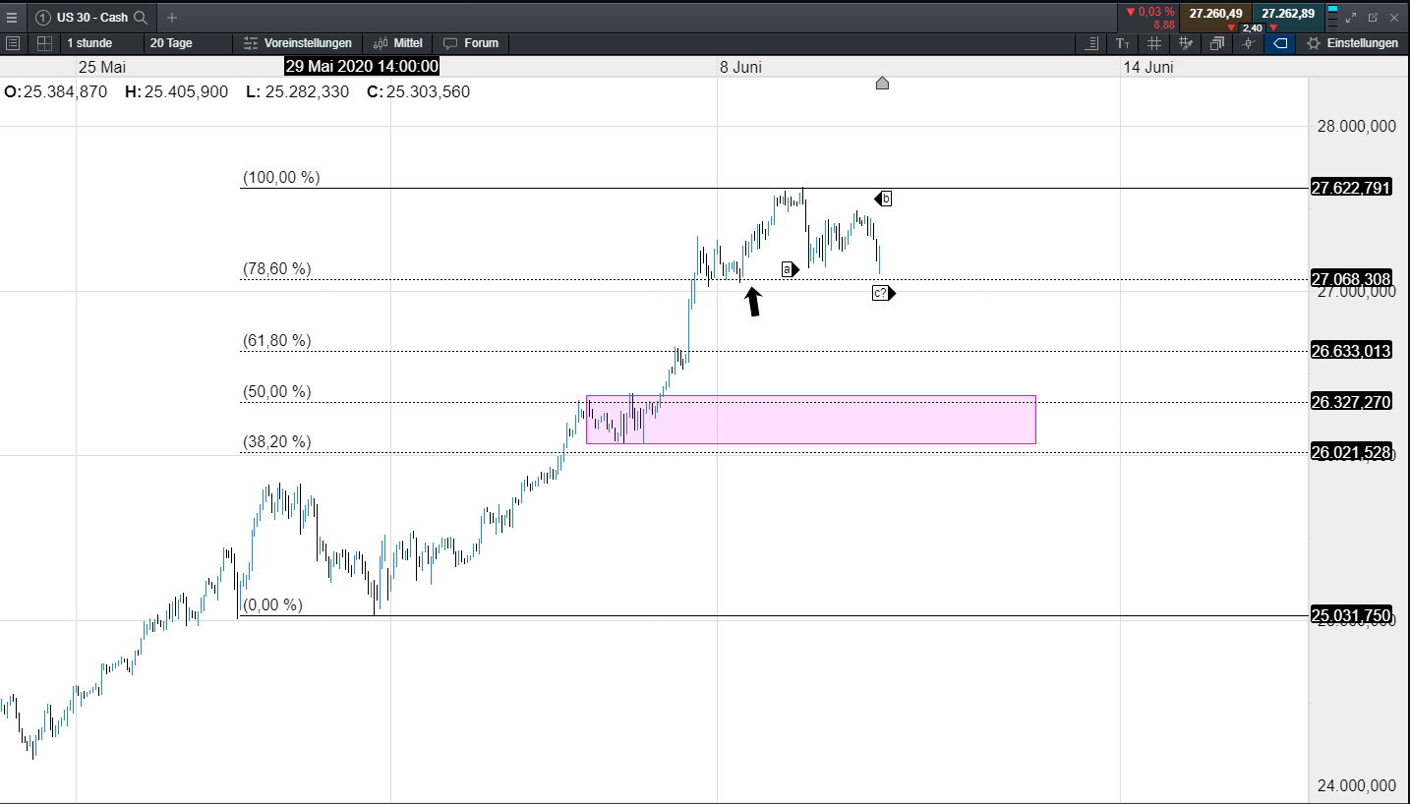Click the price scale alignment icon
This screenshot has height=804, width=1410.
pos(1092,43)
